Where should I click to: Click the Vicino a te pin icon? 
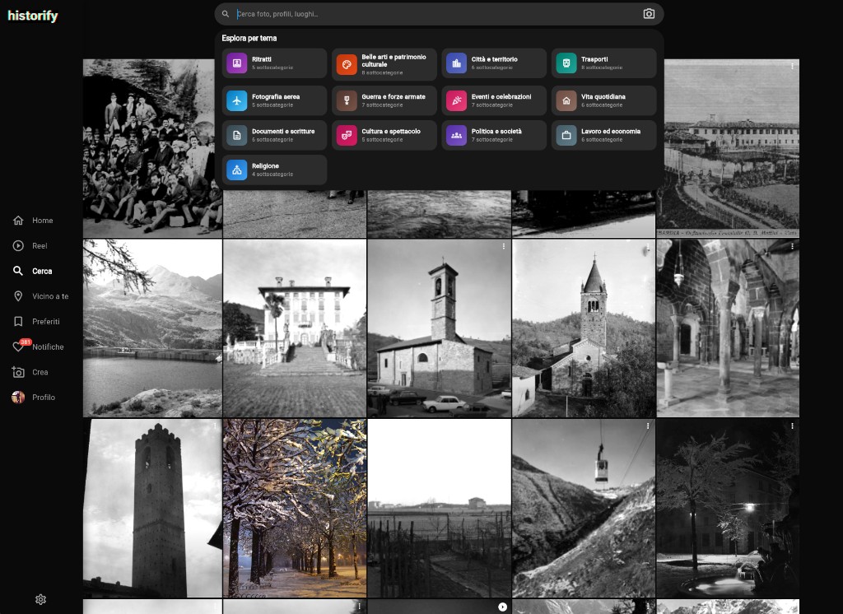coord(18,296)
